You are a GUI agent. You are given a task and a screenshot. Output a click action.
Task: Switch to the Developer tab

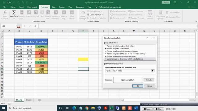click(x=80, y=7)
